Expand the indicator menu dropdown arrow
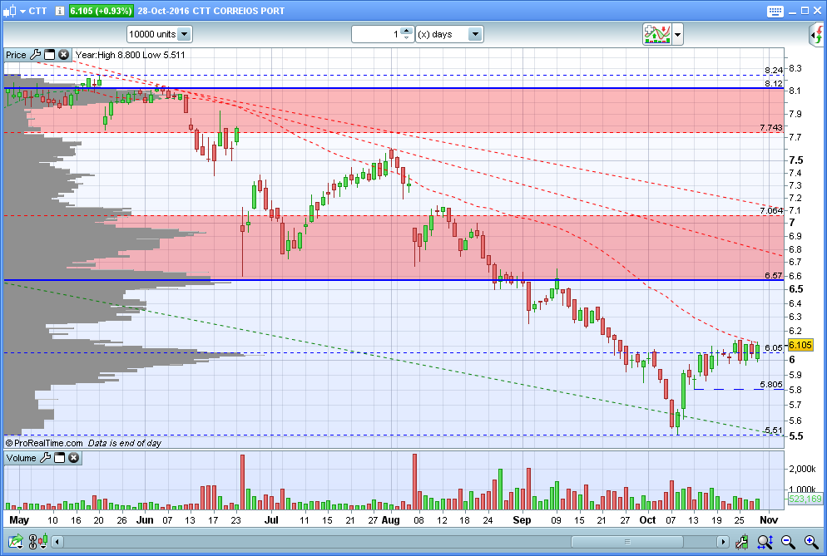Viewport: 827px width, 556px height. tap(678, 35)
